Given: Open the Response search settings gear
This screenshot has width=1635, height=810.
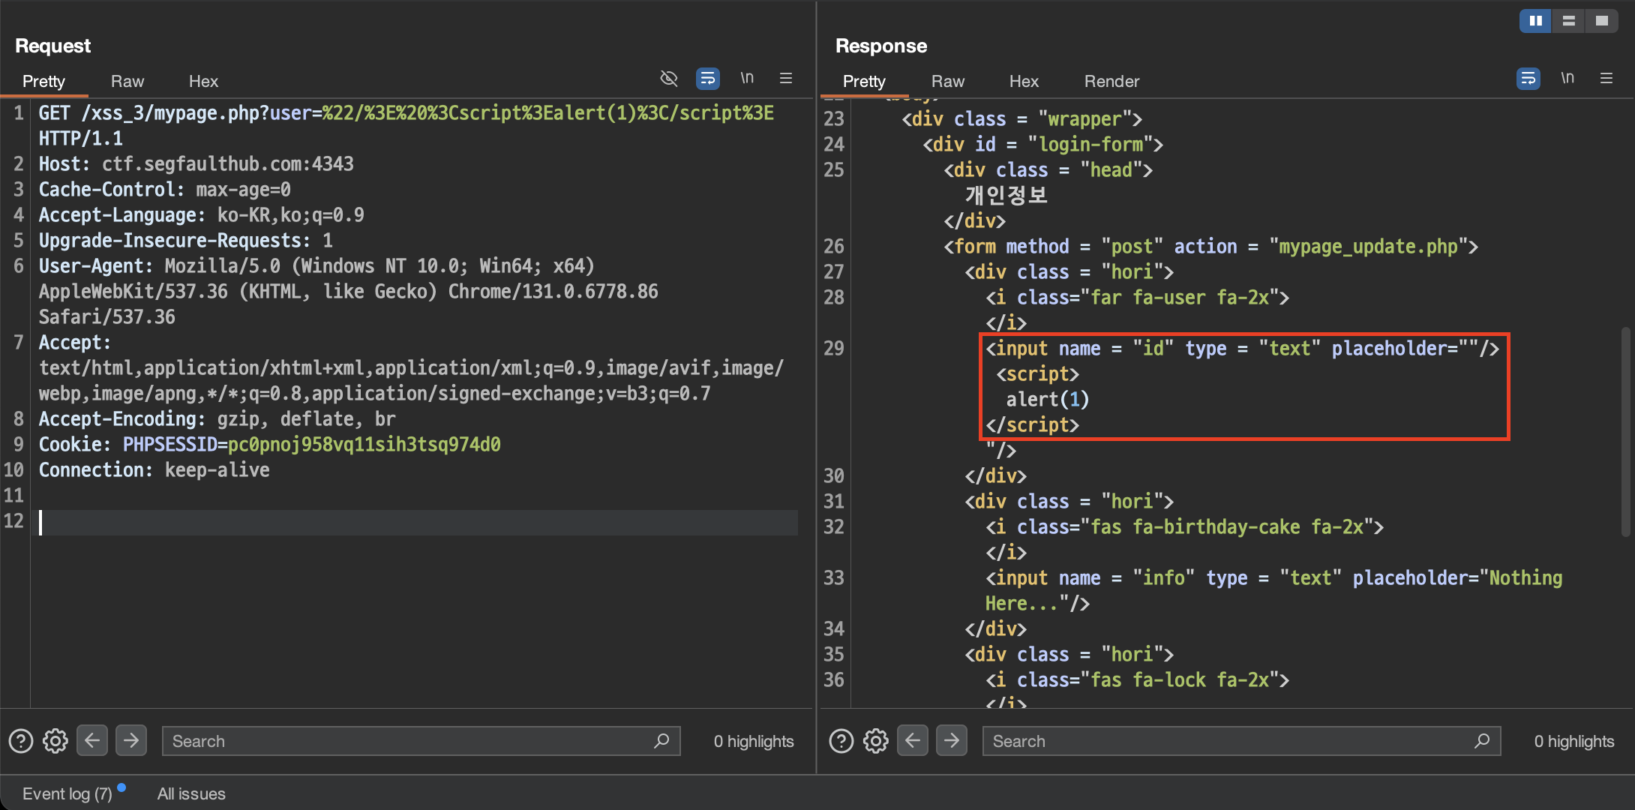Looking at the screenshot, I should click(x=876, y=741).
